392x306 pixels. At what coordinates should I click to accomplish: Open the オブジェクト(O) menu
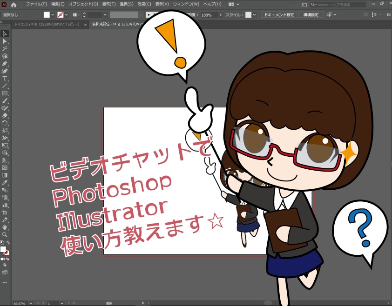(83, 4)
